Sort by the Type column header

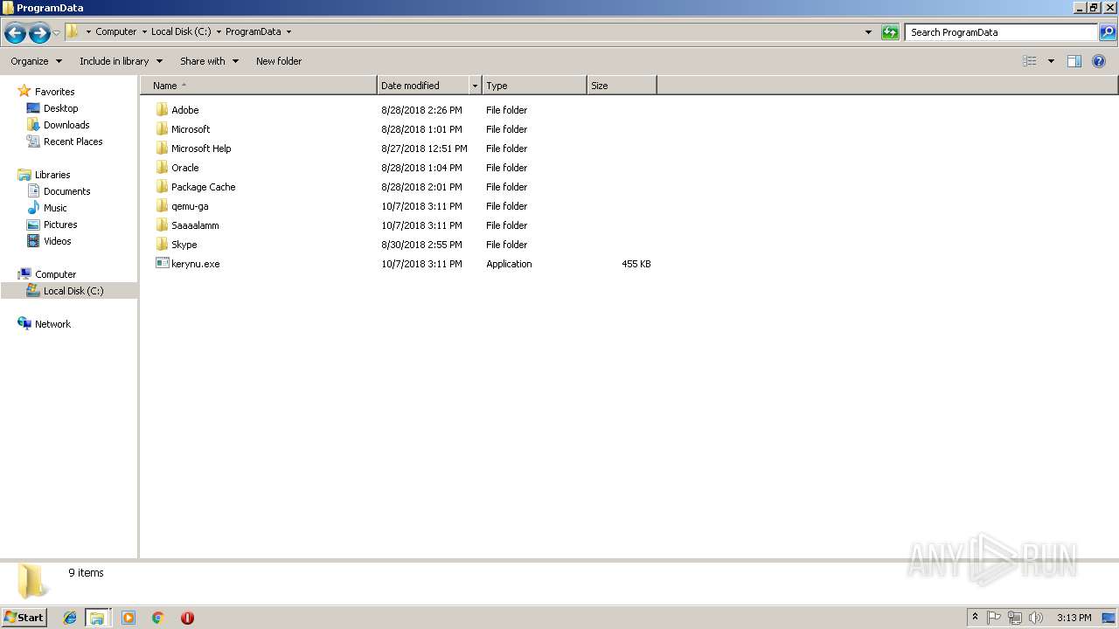(534, 86)
